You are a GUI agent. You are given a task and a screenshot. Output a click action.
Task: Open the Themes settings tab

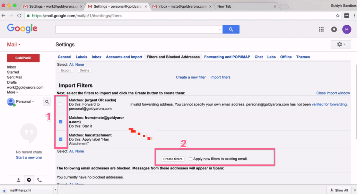click(x=303, y=57)
